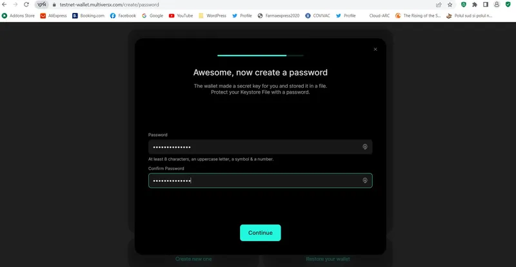
Task: Open the browser profile icon
Action: tap(497, 5)
